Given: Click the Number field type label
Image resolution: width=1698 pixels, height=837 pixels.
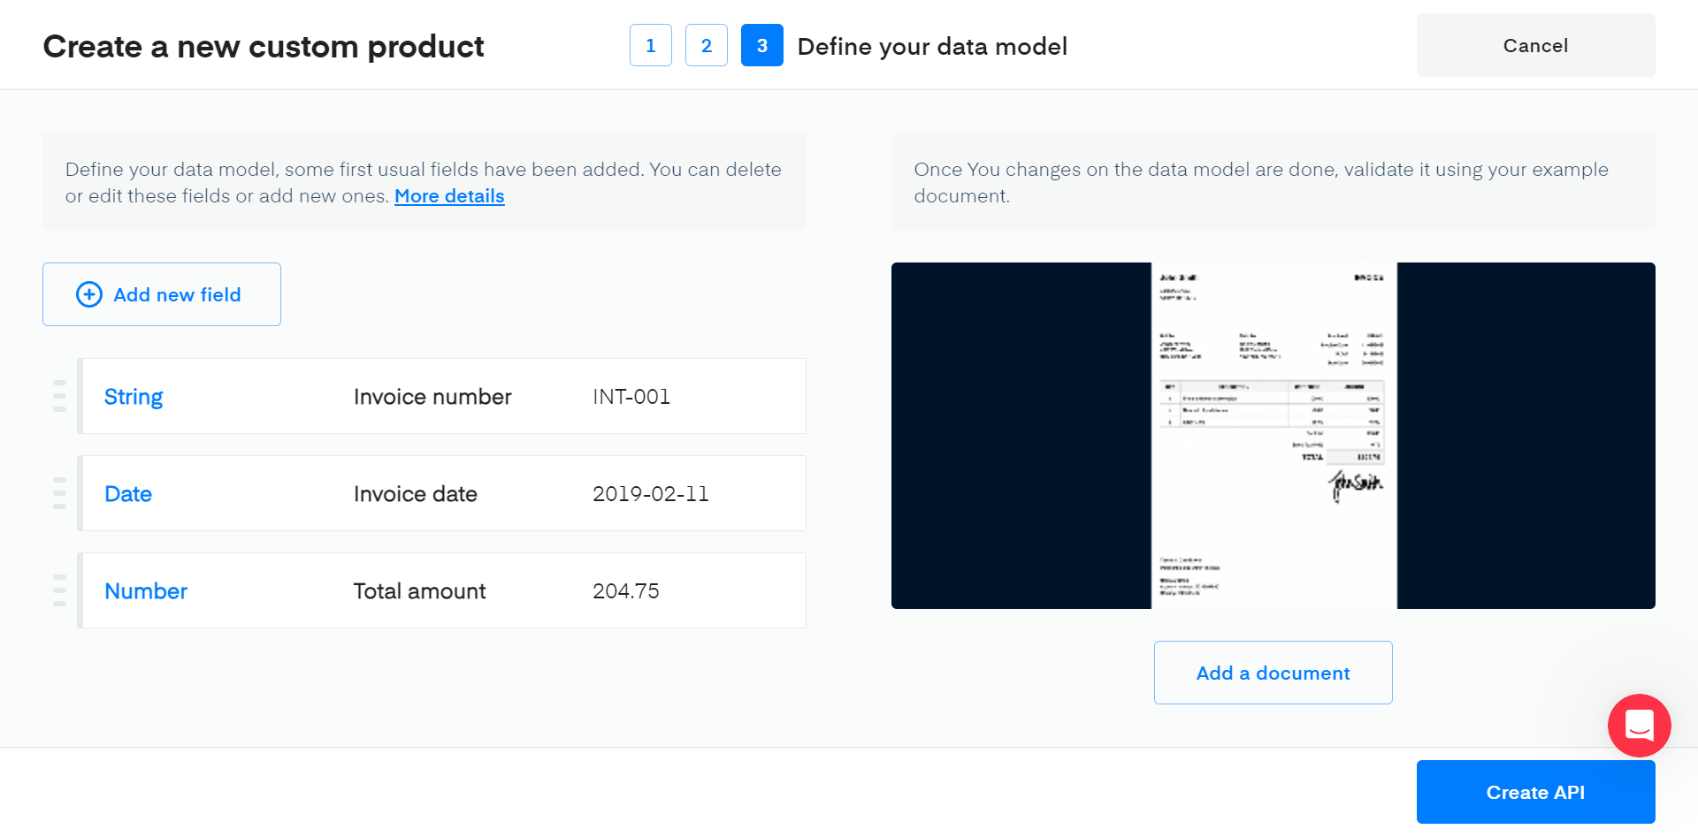Looking at the screenshot, I should tap(146, 591).
